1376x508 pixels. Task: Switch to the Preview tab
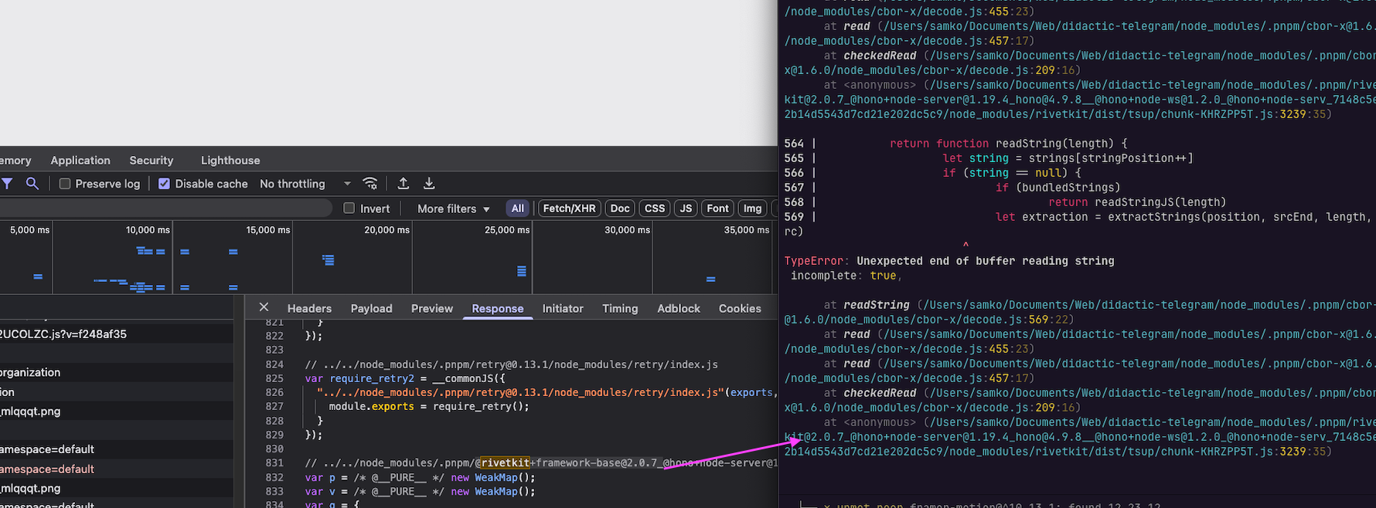pos(432,308)
